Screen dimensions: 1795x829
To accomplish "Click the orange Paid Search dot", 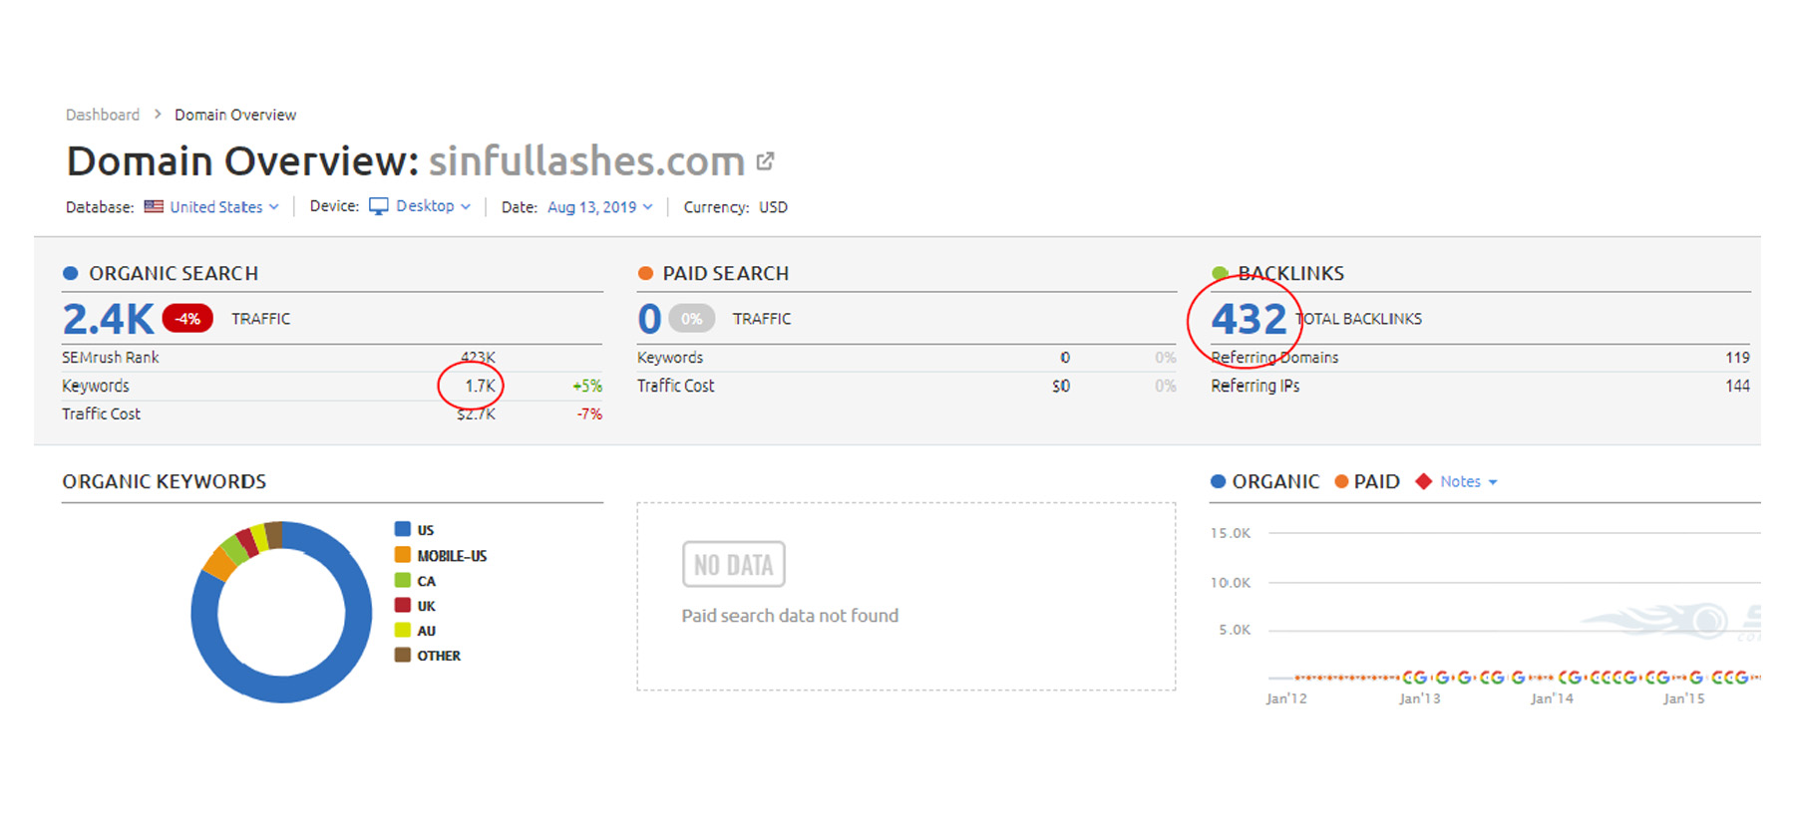I will (645, 273).
